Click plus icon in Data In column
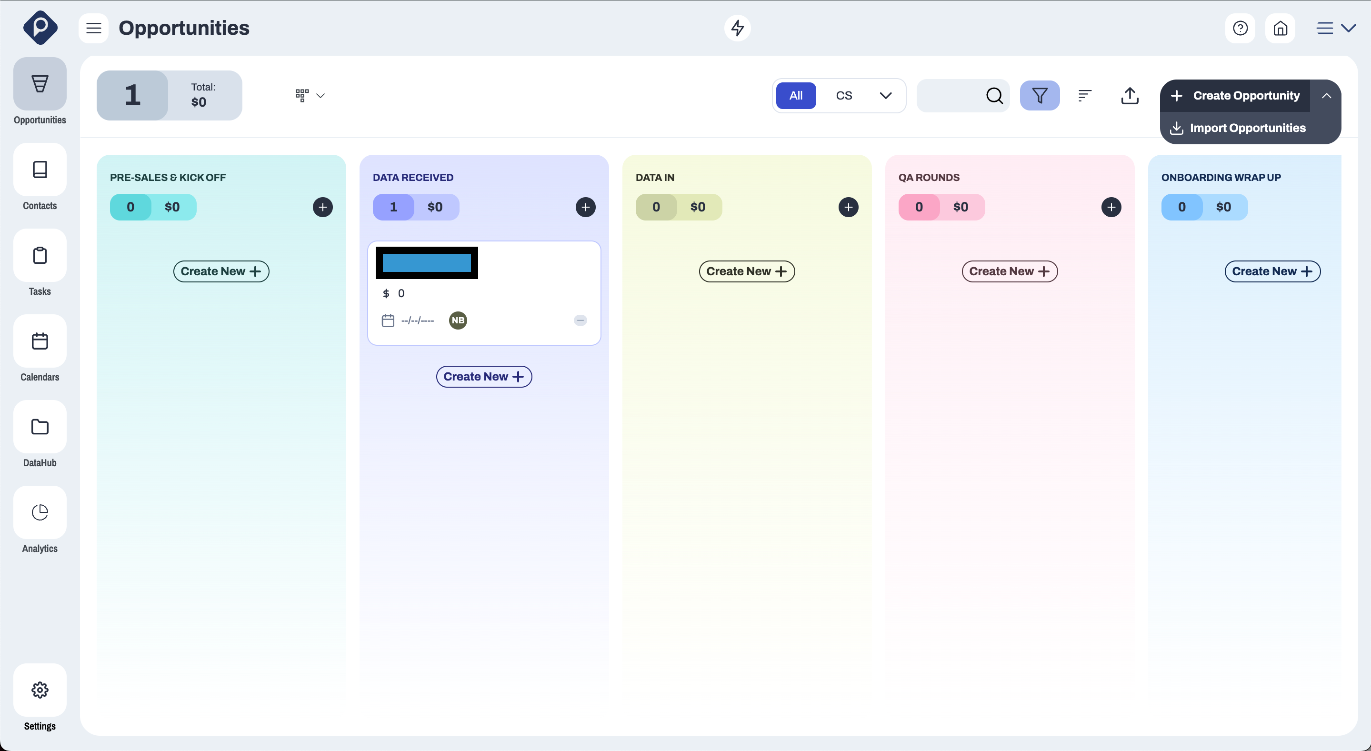This screenshot has height=751, width=1371. 848,207
